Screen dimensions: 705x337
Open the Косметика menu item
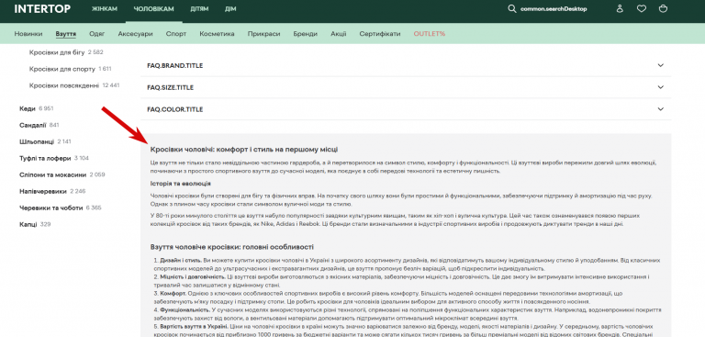coord(218,34)
